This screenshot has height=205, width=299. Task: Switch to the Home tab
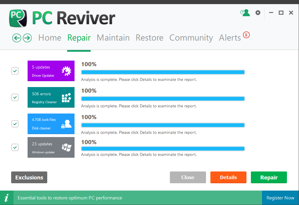click(50, 38)
